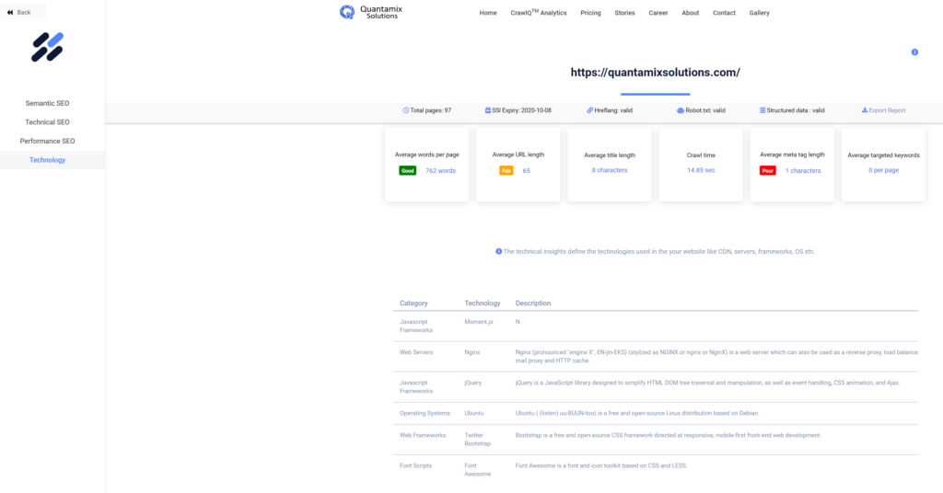Open the Gallery page from navbar
Screen dimensions: 943x493
click(x=759, y=13)
